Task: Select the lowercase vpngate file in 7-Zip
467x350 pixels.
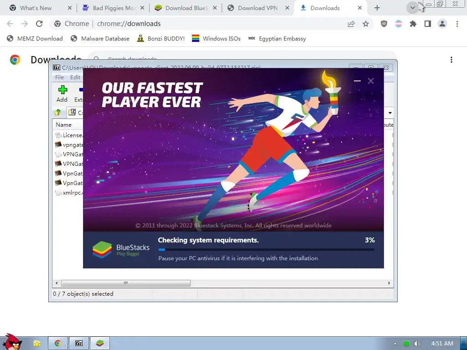Action: 69,144
